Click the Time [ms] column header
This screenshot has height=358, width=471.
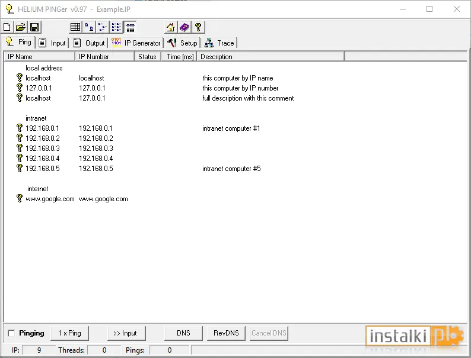[x=179, y=56]
